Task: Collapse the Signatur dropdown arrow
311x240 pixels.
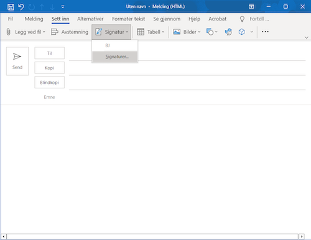Action: (x=127, y=32)
